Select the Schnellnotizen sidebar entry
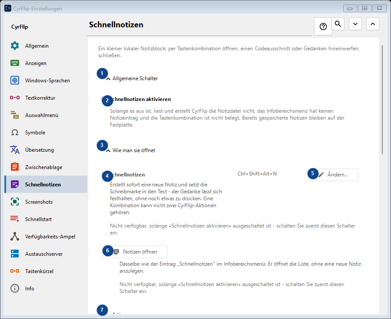391x319 pixels. [x=46, y=184]
